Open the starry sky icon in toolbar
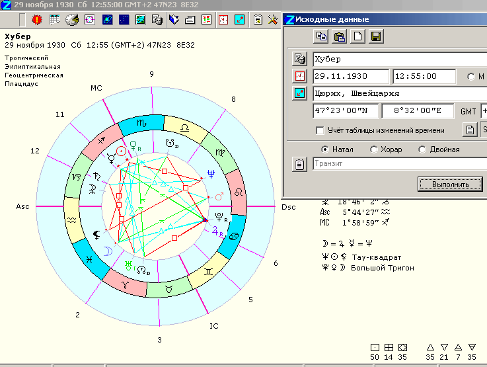This screenshot has height=367, width=487. [x=124, y=20]
